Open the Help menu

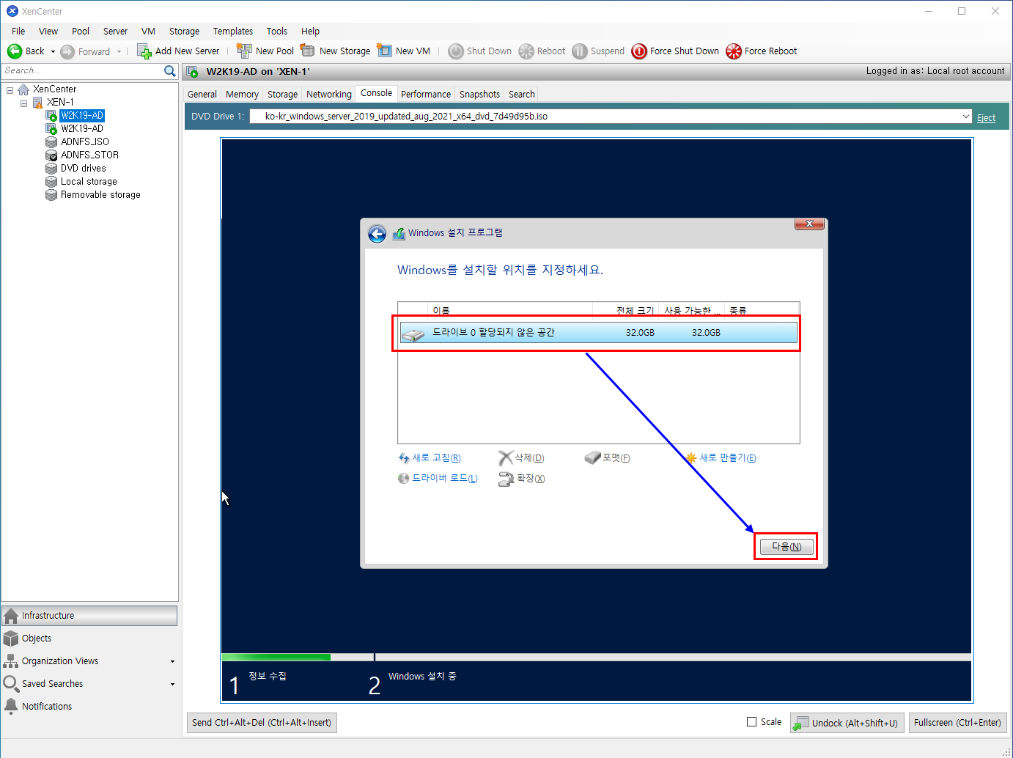tap(311, 32)
